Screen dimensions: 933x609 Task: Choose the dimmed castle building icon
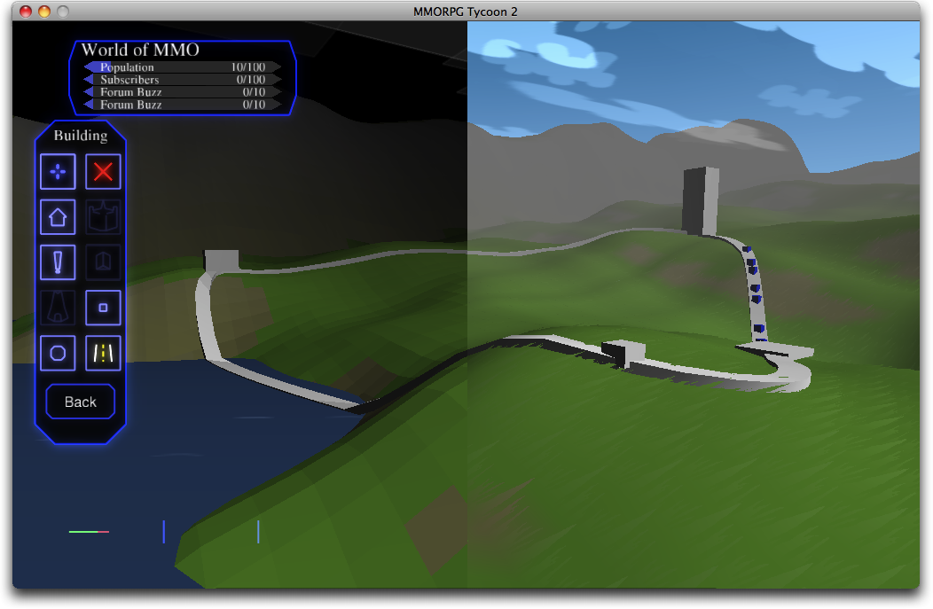coord(103,217)
